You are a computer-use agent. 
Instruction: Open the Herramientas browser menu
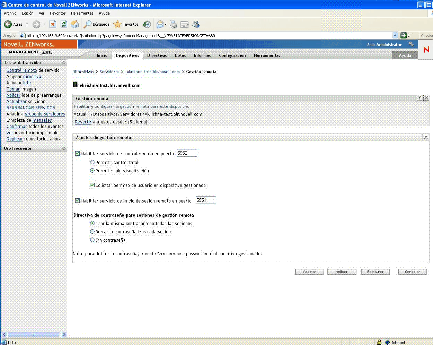click(82, 13)
